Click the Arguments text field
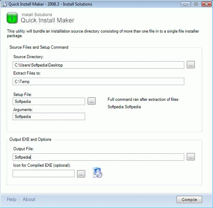The height and width of the screenshot is (208, 213). click(x=49, y=116)
